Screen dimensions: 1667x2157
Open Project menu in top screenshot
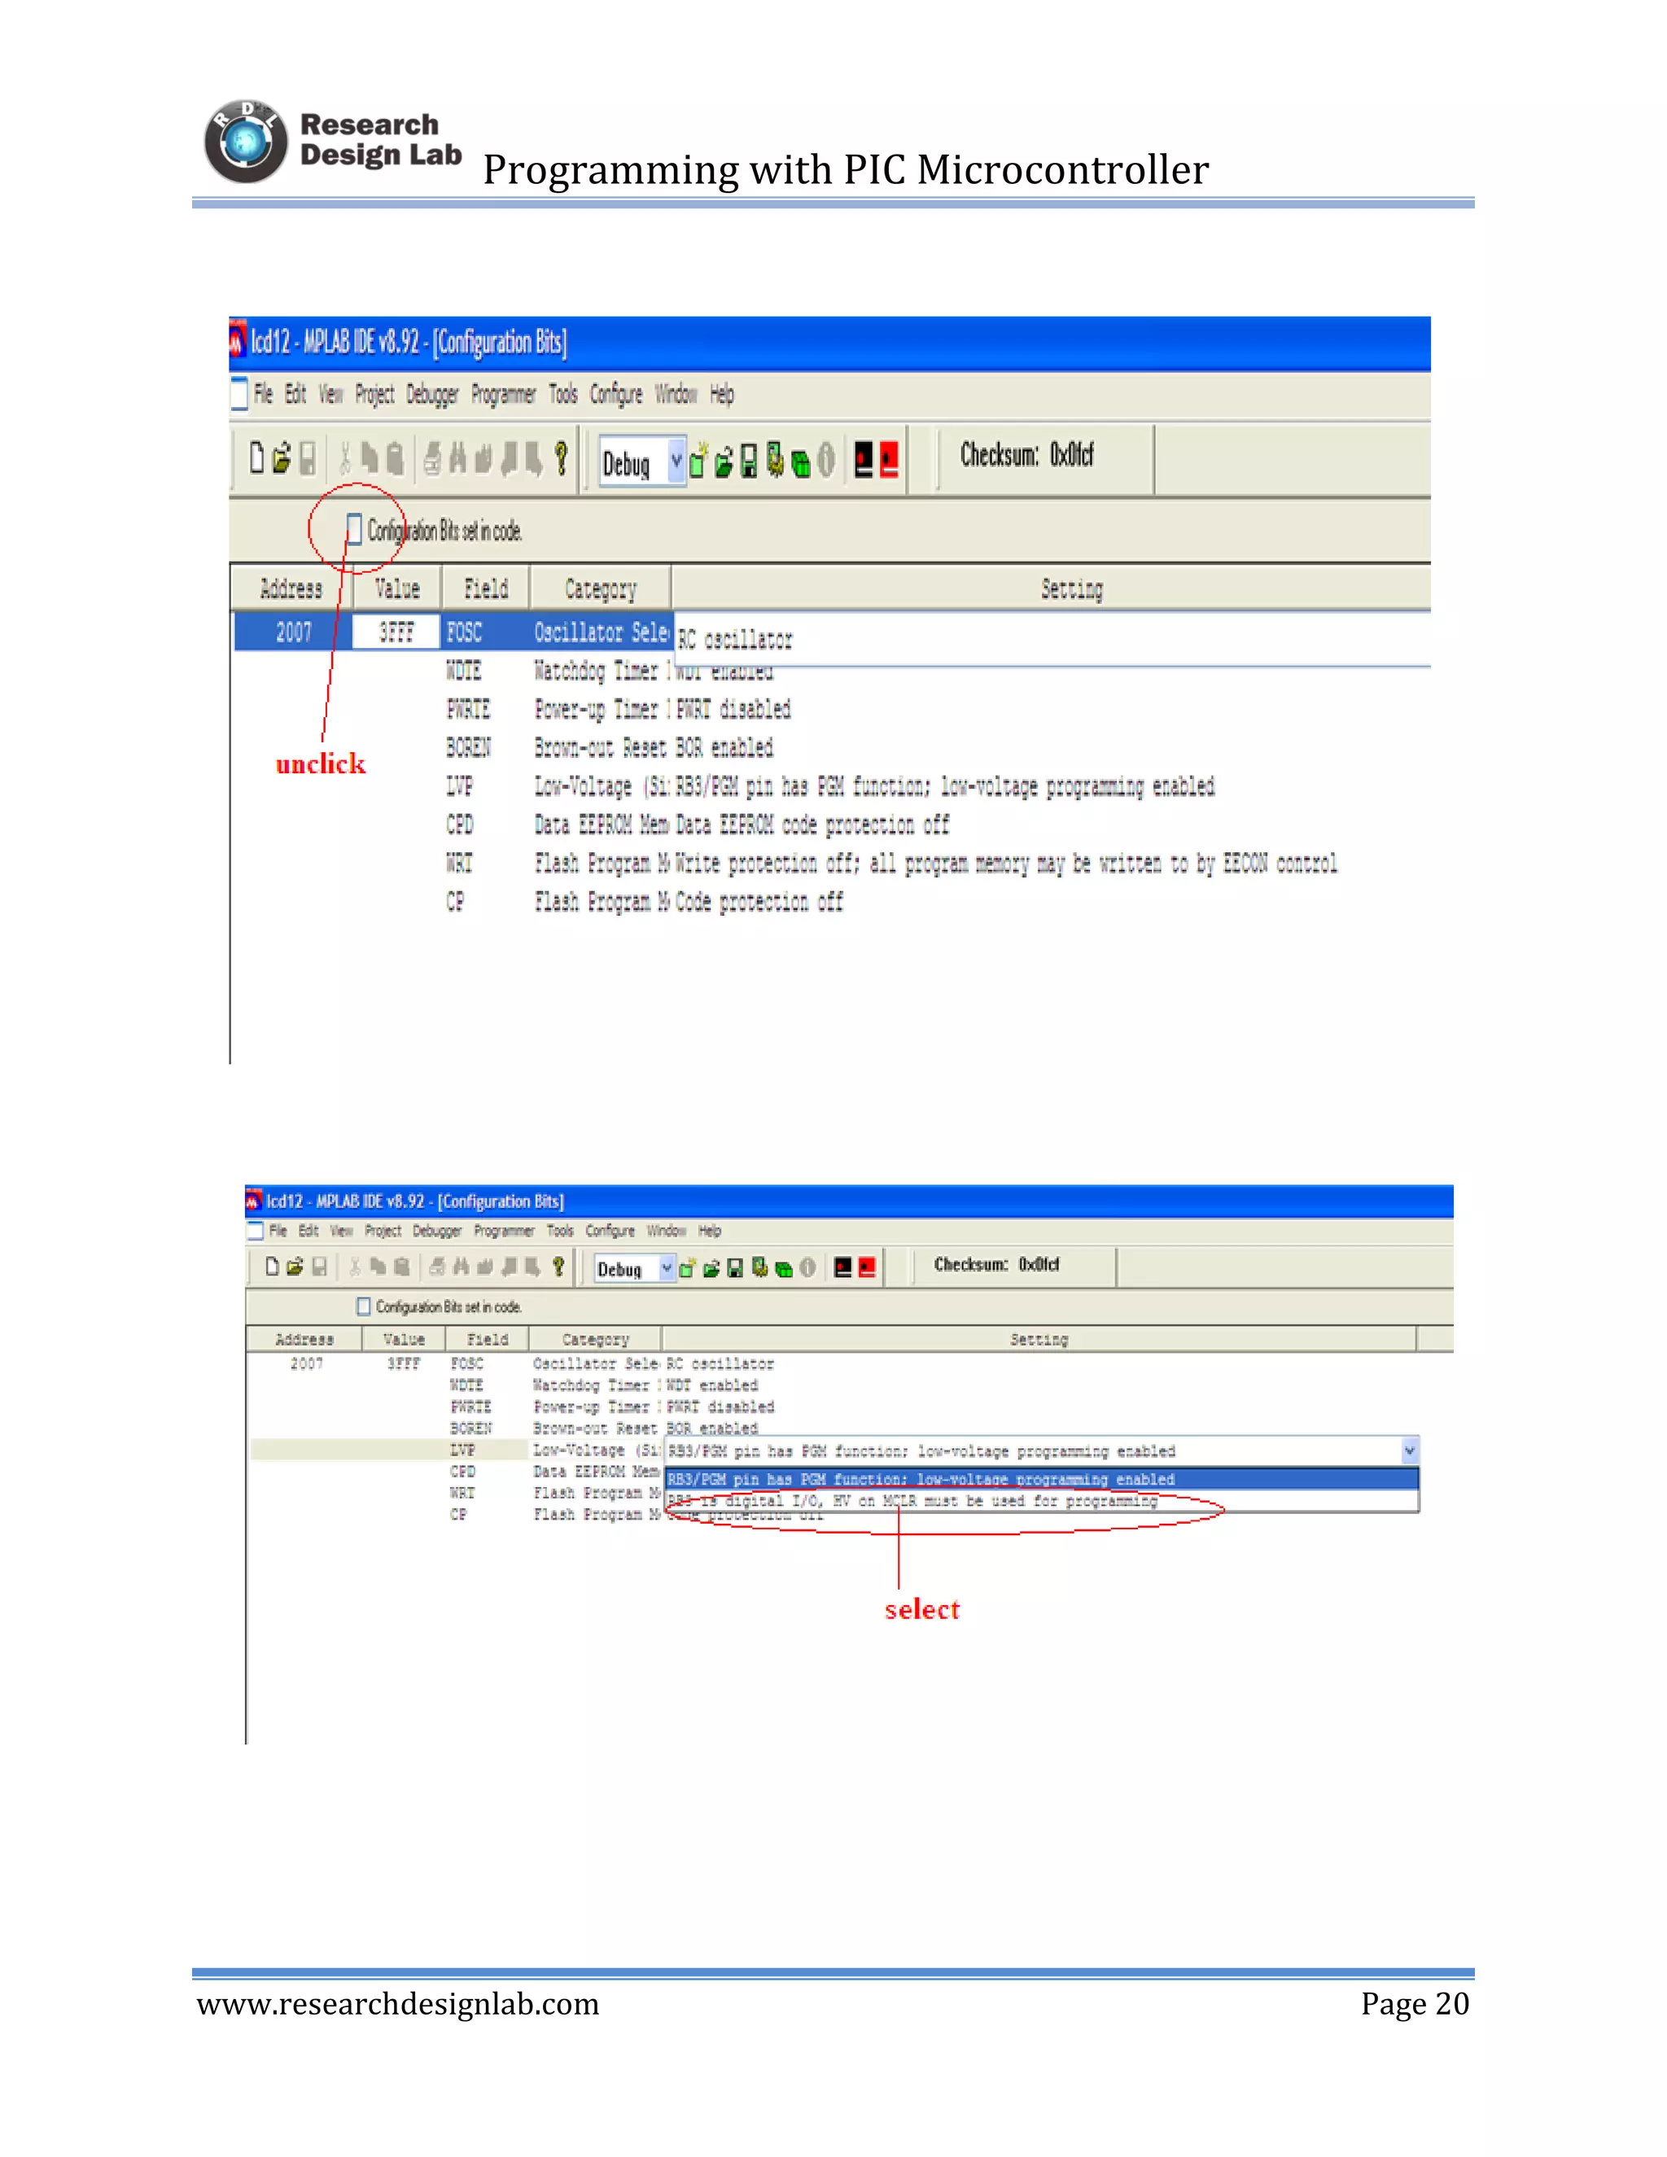(x=374, y=395)
